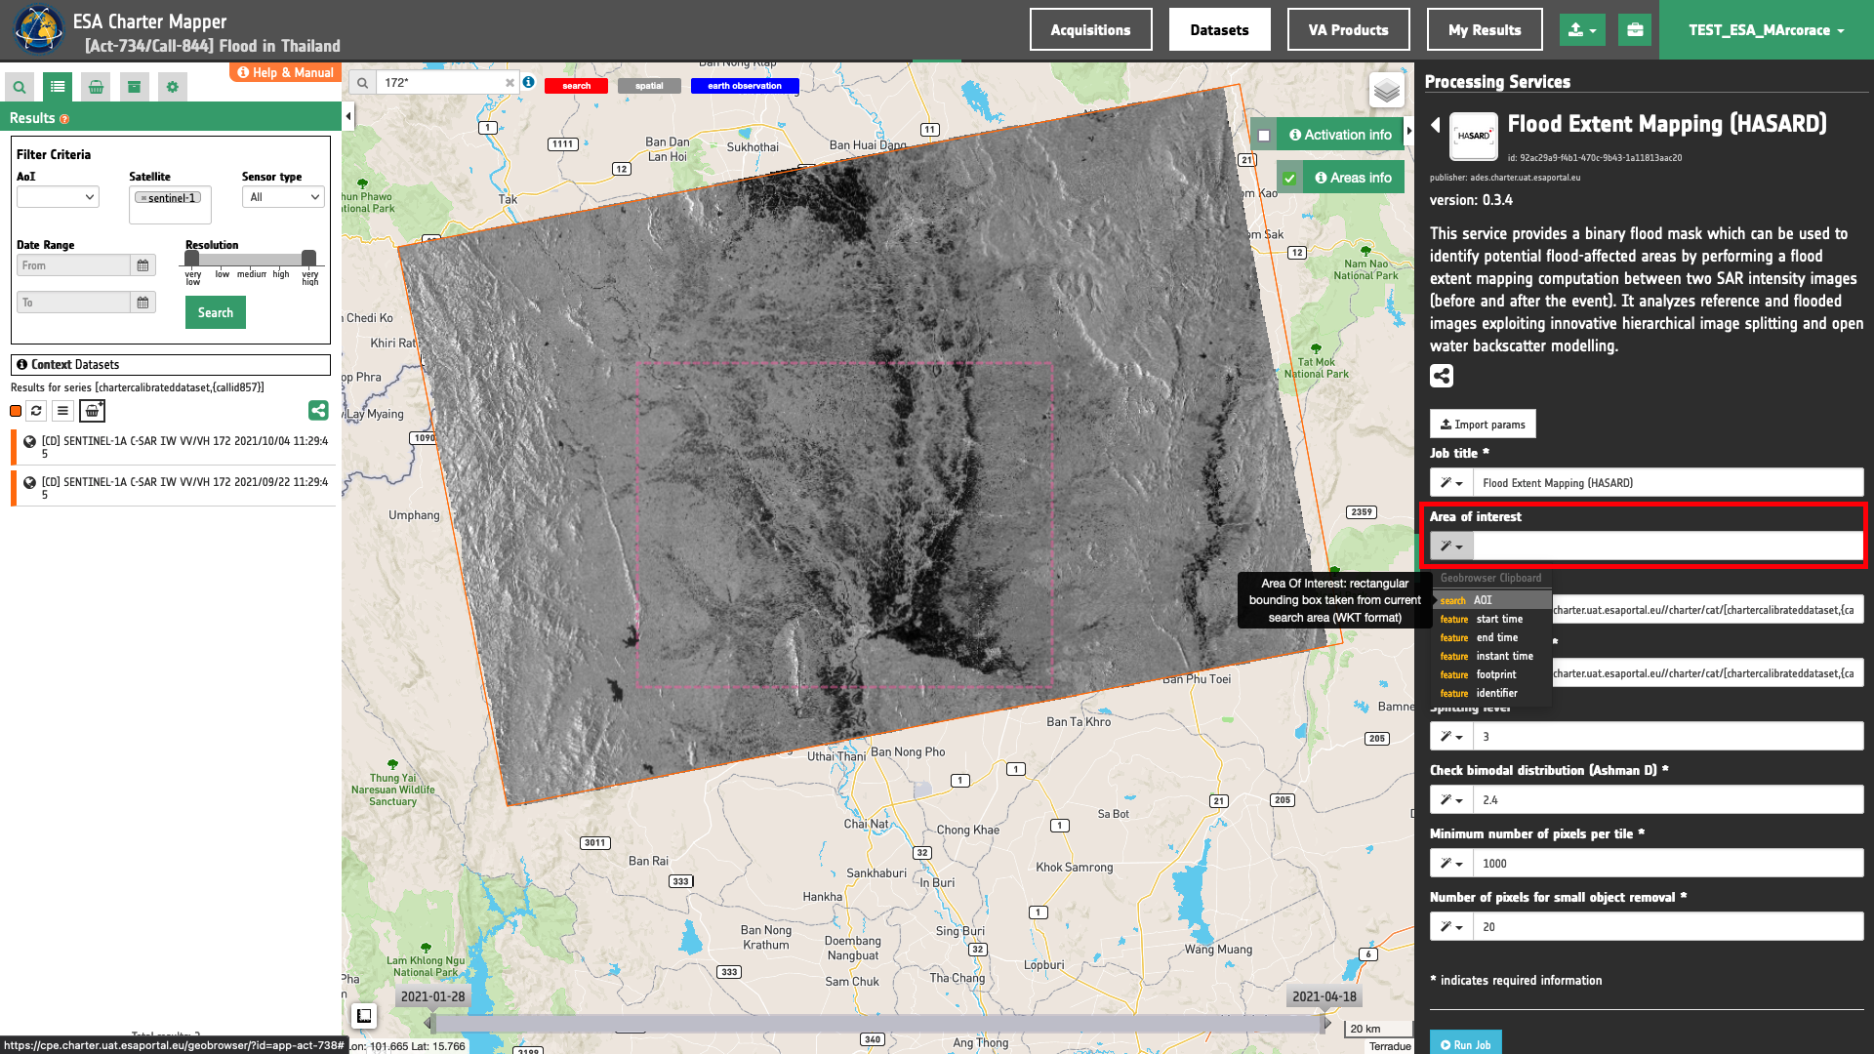Open small object removal wand dropdown
Screen dimensions: 1874x1054
click(x=1451, y=927)
